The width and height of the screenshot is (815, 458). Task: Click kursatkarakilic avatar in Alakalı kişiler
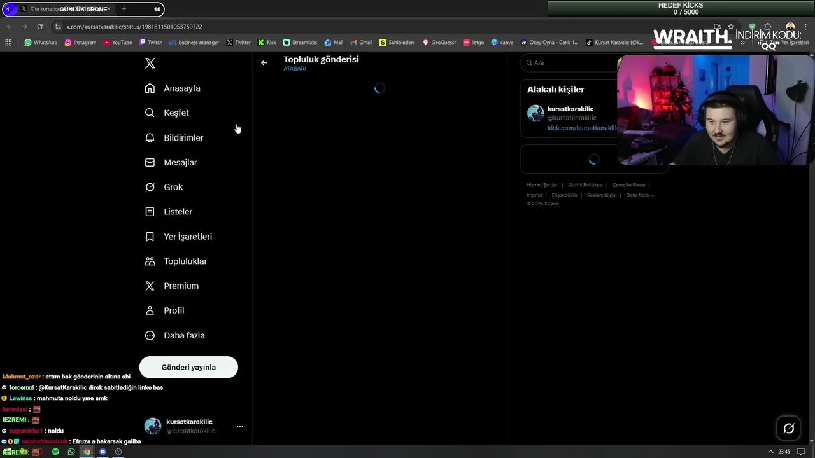pyautogui.click(x=535, y=113)
